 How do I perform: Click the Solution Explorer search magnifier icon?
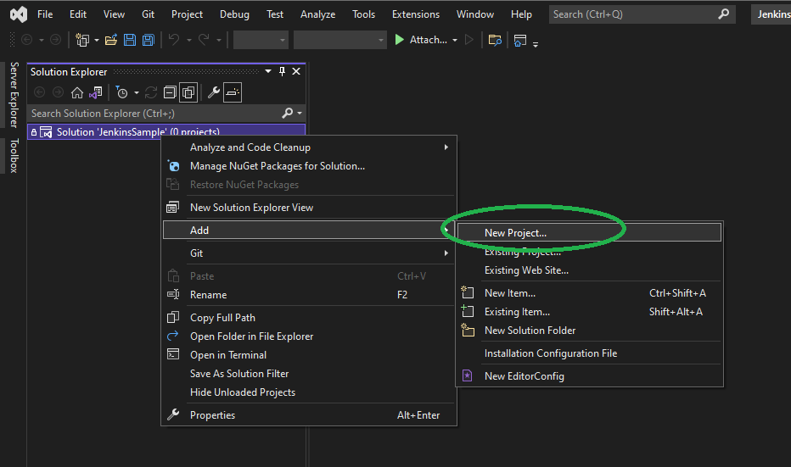[287, 114]
